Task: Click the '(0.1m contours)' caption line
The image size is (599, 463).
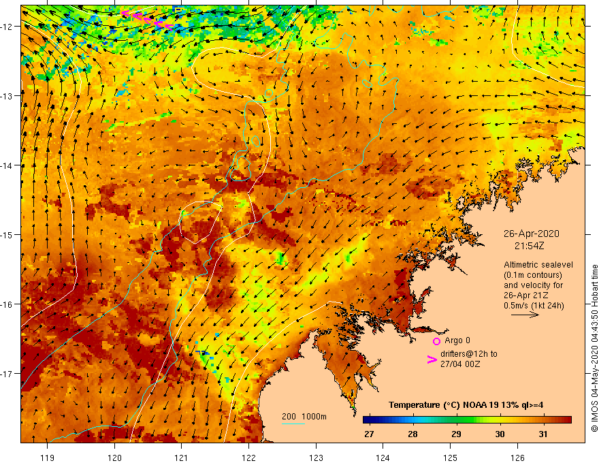Action: tap(533, 275)
